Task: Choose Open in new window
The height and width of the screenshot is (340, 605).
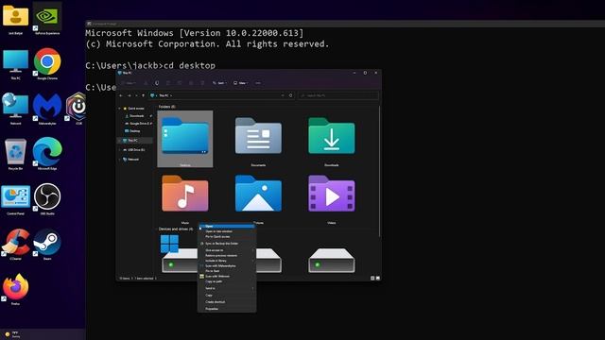Action: [227, 231]
